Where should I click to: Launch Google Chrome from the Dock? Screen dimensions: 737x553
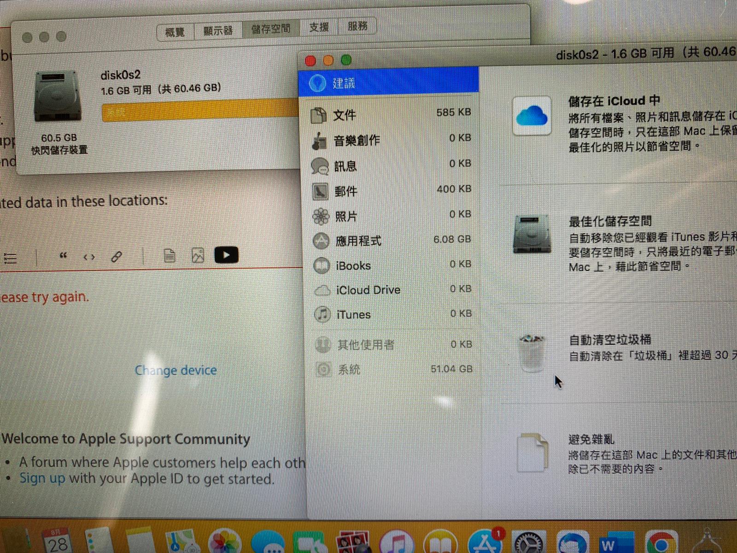[661, 542]
